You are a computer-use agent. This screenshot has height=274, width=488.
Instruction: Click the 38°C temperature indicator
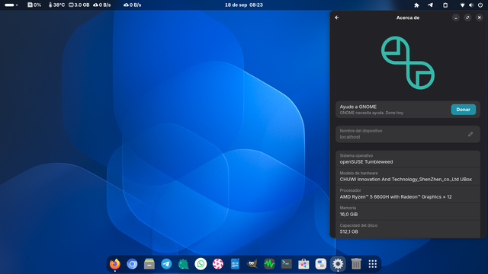pos(56,5)
